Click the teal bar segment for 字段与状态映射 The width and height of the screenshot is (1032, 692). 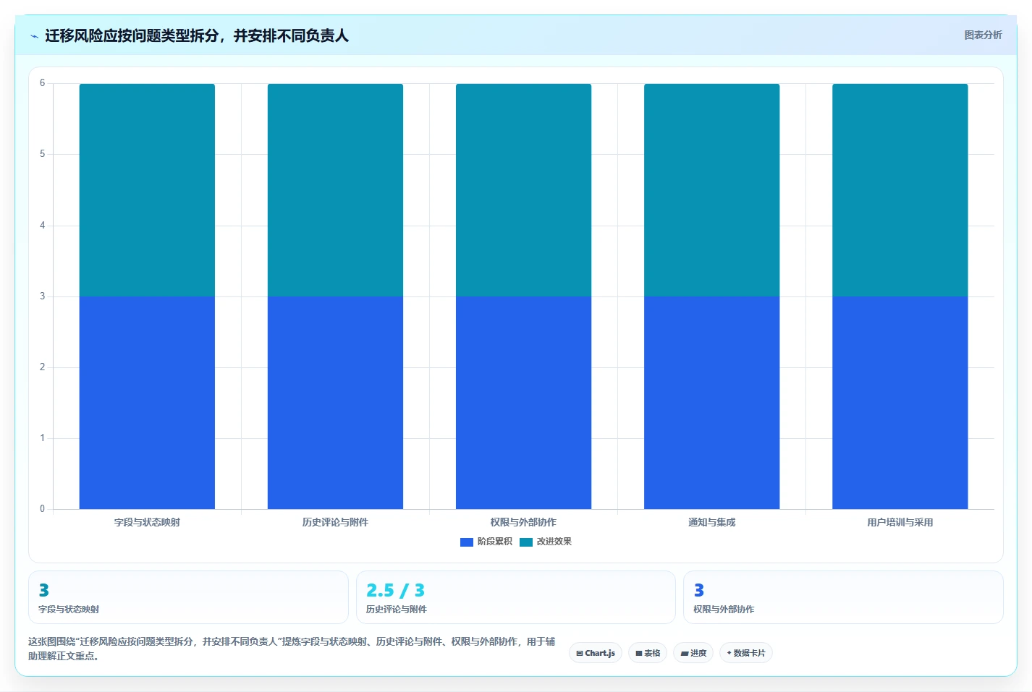(x=147, y=190)
